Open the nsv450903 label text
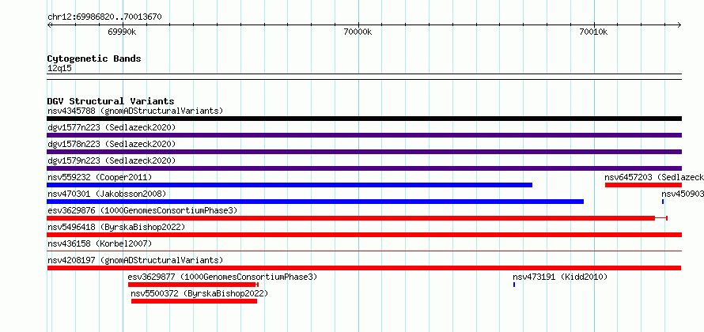The width and height of the screenshot is (704, 332). 683,194
